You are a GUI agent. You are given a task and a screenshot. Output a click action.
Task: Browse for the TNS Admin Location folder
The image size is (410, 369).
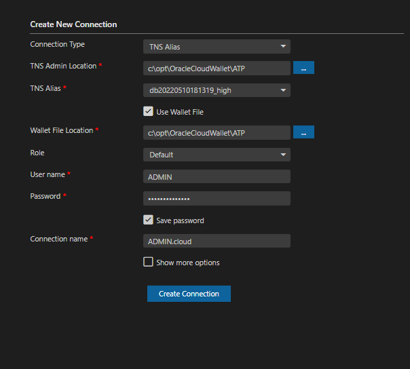(303, 68)
